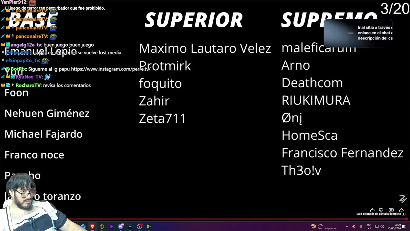Image resolution: width=410 pixels, height=231 pixels.
Task: Click the network tray icon
Action: (377, 227)
